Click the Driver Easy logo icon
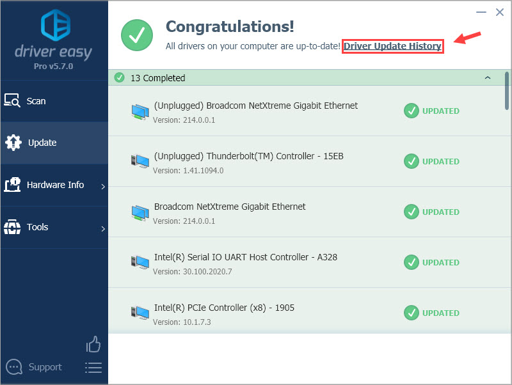 coord(56,25)
